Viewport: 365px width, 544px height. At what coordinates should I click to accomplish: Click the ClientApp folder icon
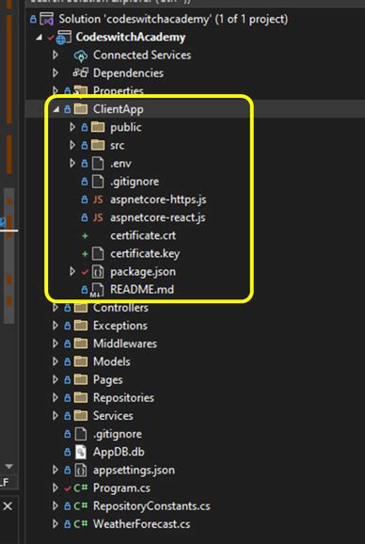(80, 109)
